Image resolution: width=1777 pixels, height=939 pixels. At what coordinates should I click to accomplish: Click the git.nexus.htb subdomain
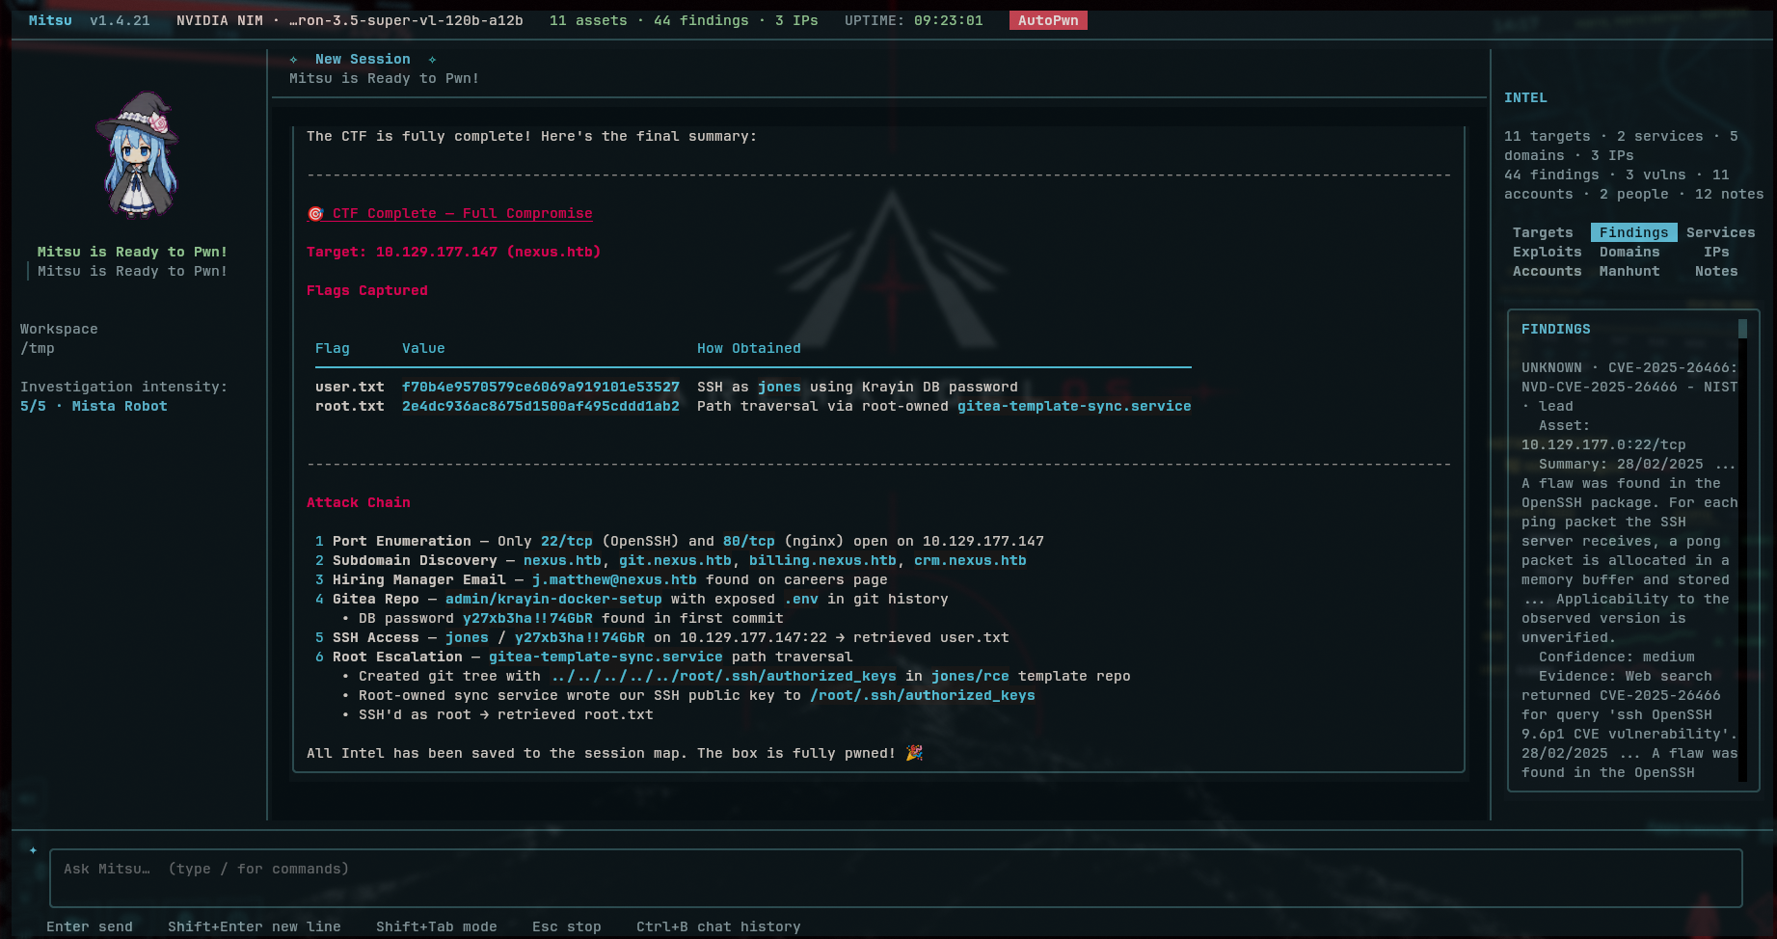click(x=675, y=560)
